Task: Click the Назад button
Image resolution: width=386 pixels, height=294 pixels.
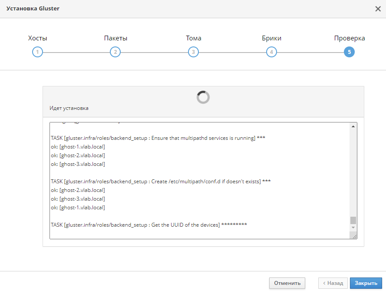Action: 333,283
